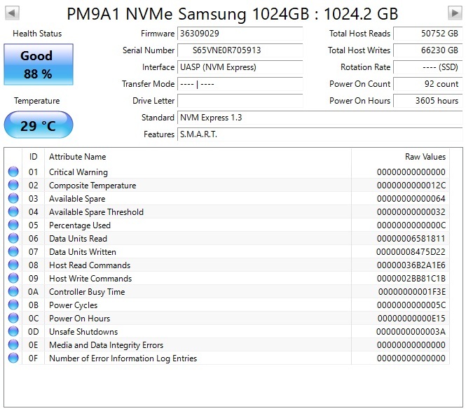Click raw value 0000000001F3E
466x411 pixels.
click(x=411, y=292)
